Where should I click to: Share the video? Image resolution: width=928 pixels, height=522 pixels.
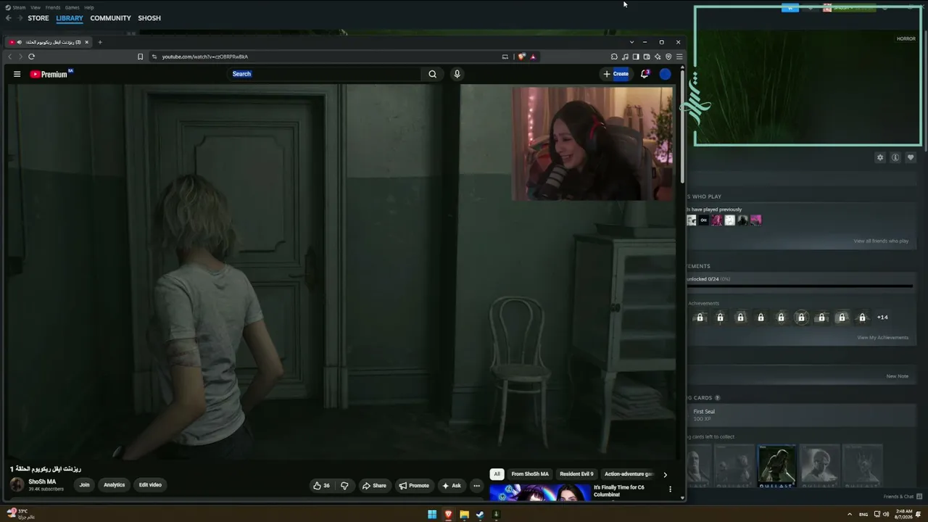tap(374, 486)
